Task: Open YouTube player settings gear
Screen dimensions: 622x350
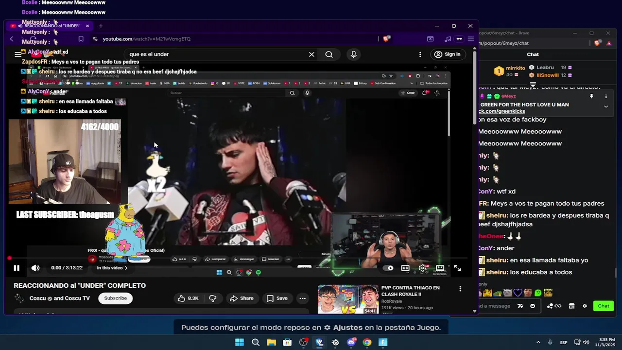Action: click(x=423, y=268)
